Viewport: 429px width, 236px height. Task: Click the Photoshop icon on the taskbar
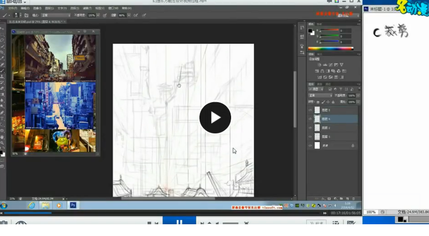[73, 205]
